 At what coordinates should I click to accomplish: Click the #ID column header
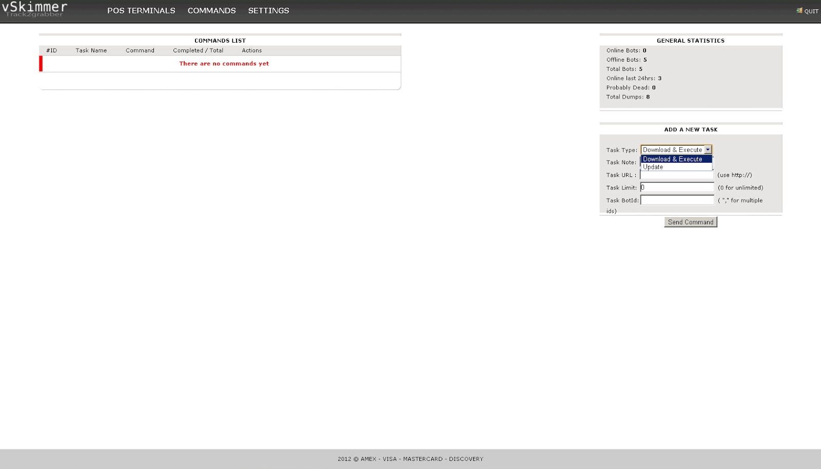tap(51, 51)
